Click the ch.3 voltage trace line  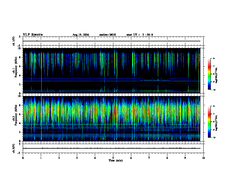point(112,148)
